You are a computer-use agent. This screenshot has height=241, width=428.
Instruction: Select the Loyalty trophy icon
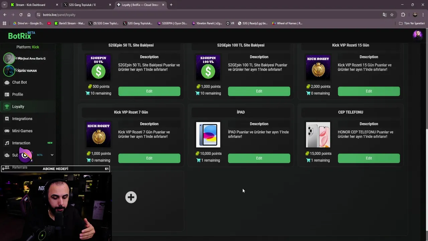tap(7, 106)
